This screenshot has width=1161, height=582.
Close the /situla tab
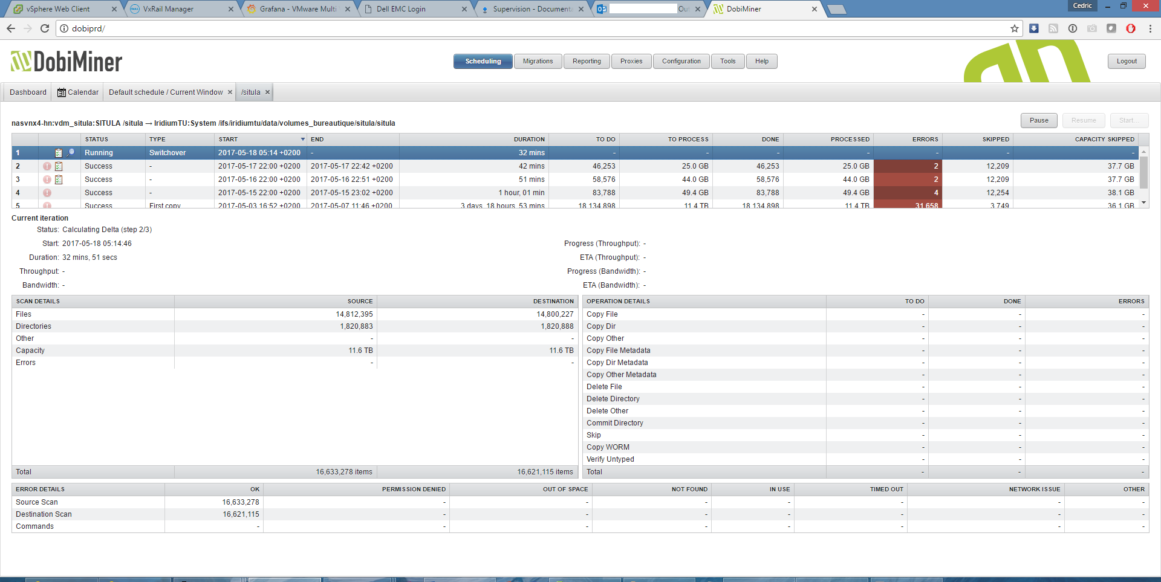tap(267, 92)
